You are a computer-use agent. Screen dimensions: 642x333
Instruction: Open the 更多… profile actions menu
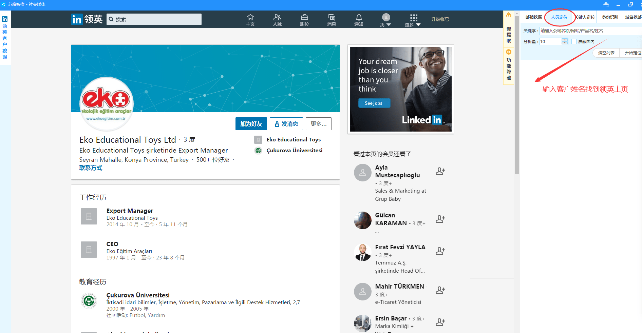pyautogui.click(x=318, y=124)
